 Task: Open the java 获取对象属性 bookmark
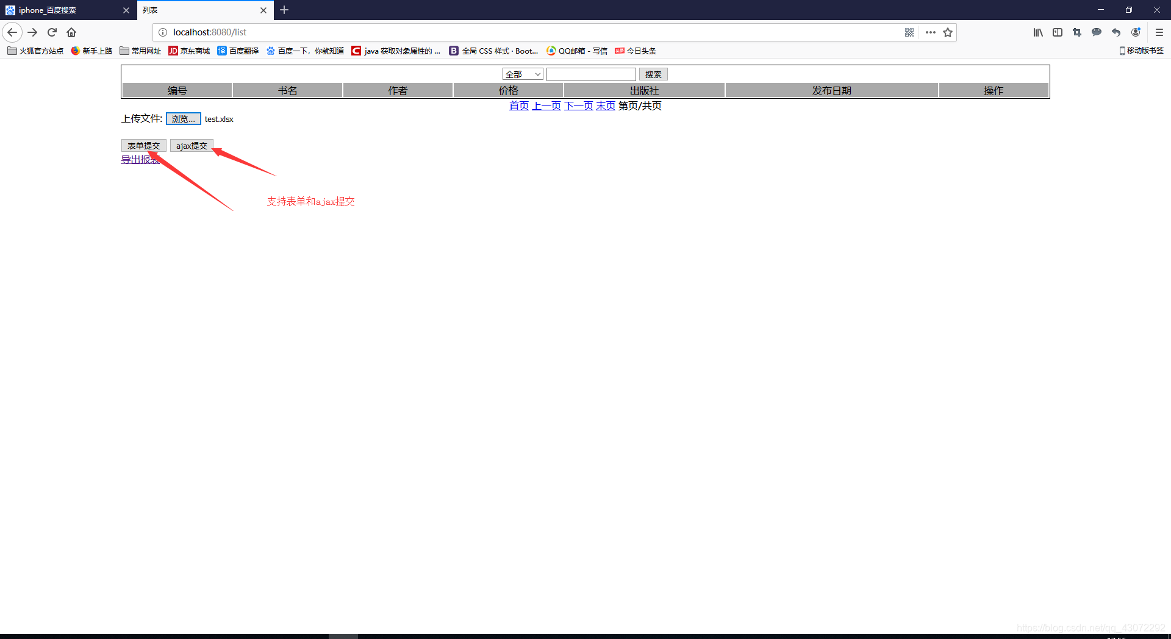[396, 51]
